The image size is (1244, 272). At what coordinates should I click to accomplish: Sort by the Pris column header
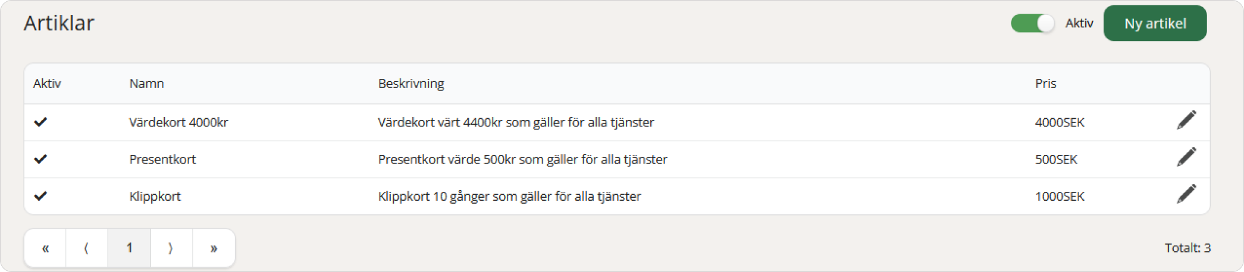[1045, 84]
